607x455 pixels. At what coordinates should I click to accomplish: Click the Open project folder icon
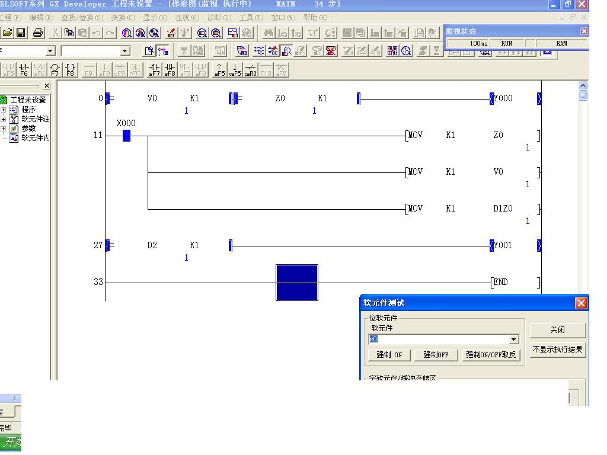coord(8,33)
